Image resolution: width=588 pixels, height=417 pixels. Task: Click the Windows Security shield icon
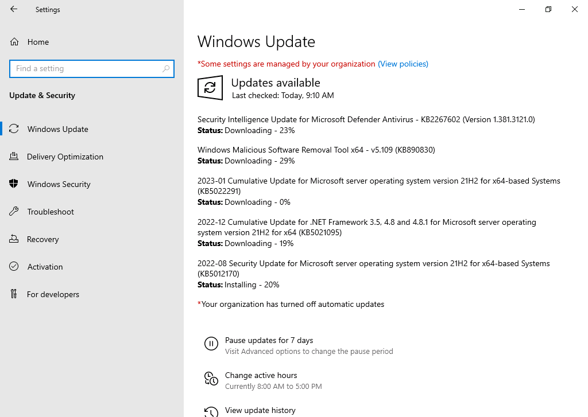pyautogui.click(x=14, y=184)
